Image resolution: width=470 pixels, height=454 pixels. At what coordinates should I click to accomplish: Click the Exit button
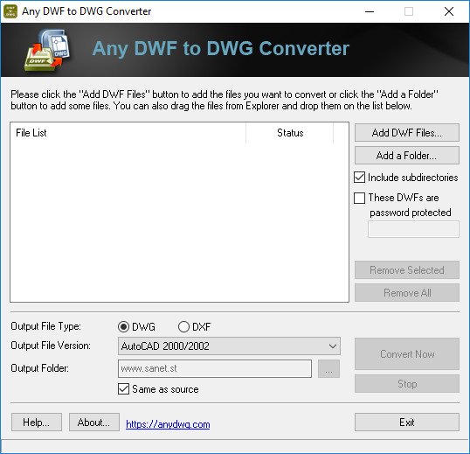pyautogui.click(x=407, y=423)
